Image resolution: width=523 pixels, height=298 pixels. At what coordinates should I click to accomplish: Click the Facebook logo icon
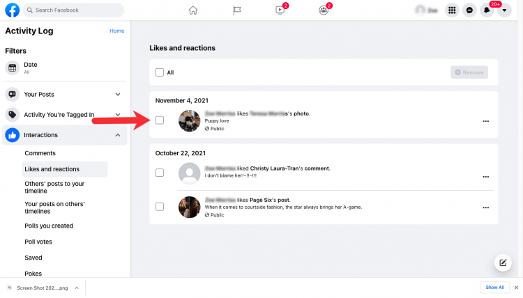[x=12, y=10]
